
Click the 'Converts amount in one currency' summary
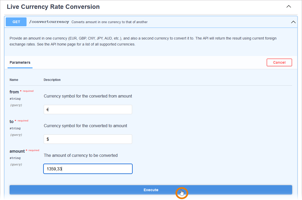[110, 22]
